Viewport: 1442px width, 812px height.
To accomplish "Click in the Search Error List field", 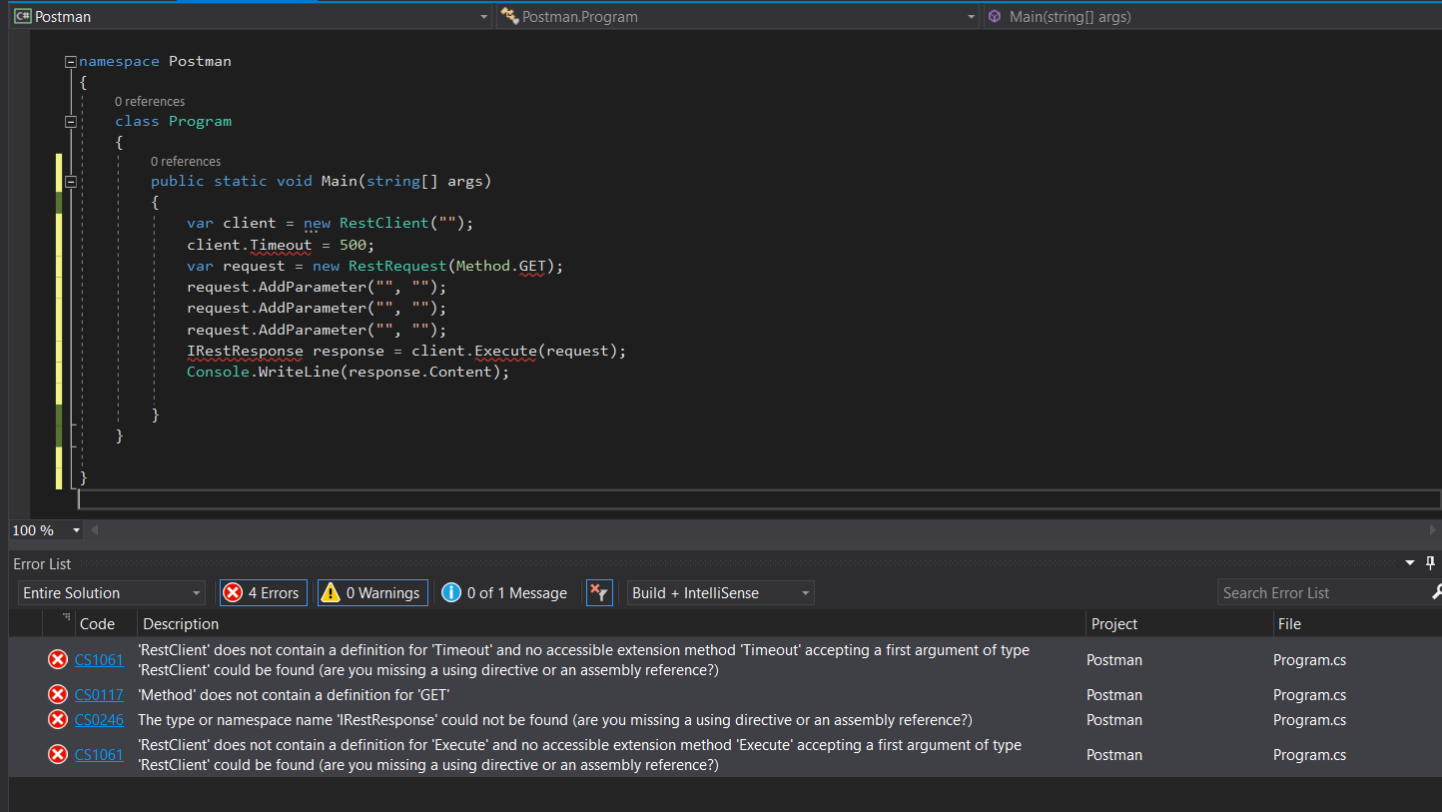I will point(1322,593).
